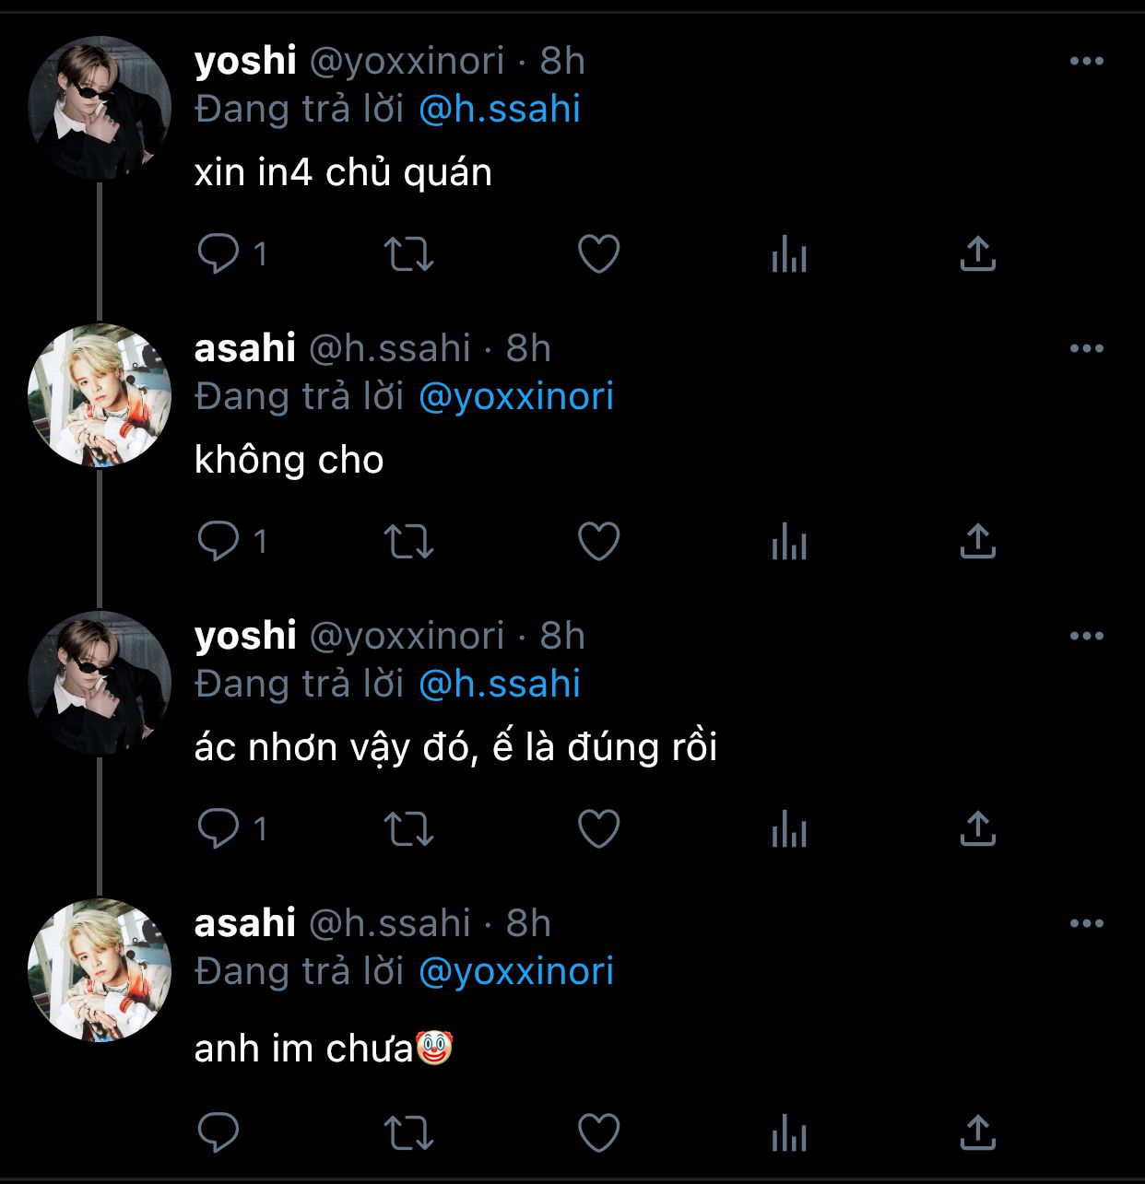
Task: Open more options on "anh im chưa" tweet
Action: pos(1087,923)
